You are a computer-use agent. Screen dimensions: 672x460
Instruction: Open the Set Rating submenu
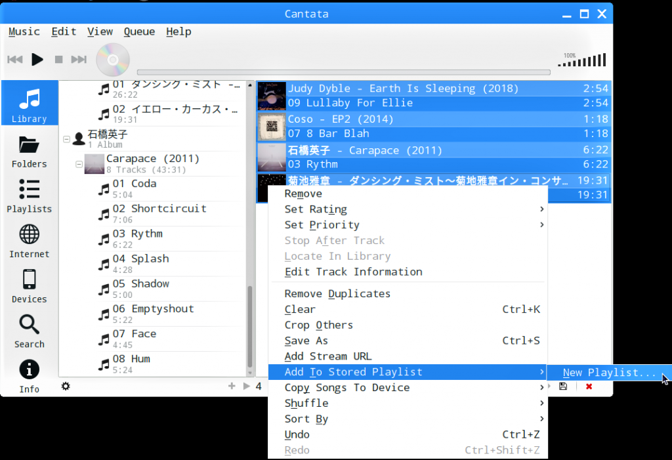pyautogui.click(x=408, y=209)
